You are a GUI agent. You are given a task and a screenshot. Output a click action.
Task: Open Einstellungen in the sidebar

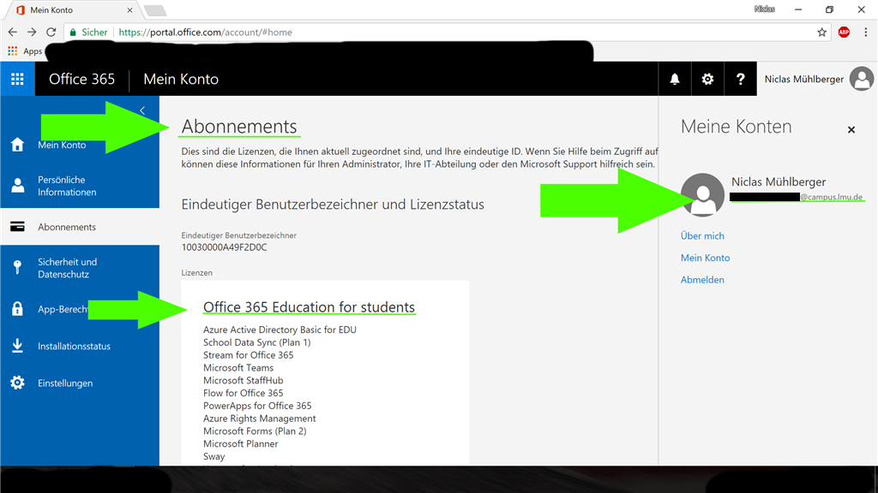(x=80, y=383)
